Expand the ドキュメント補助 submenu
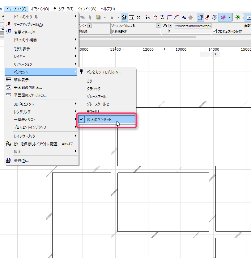The image size is (251, 258). 41,40
